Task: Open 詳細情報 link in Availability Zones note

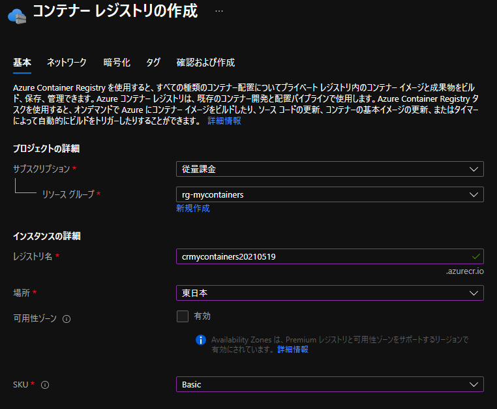Action: [x=293, y=350]
